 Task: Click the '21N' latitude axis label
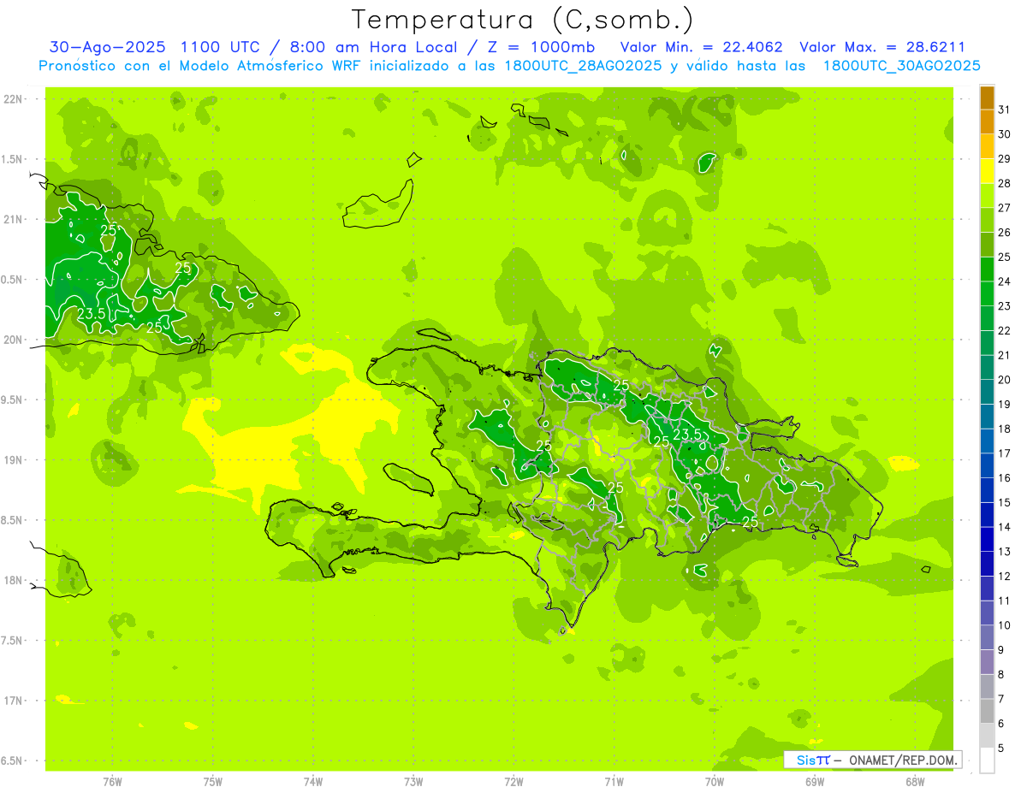[x=14, y=219]
